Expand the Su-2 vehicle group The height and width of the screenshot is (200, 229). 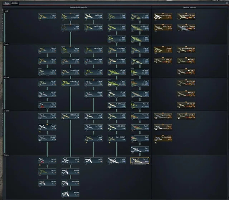pos(117,39)
